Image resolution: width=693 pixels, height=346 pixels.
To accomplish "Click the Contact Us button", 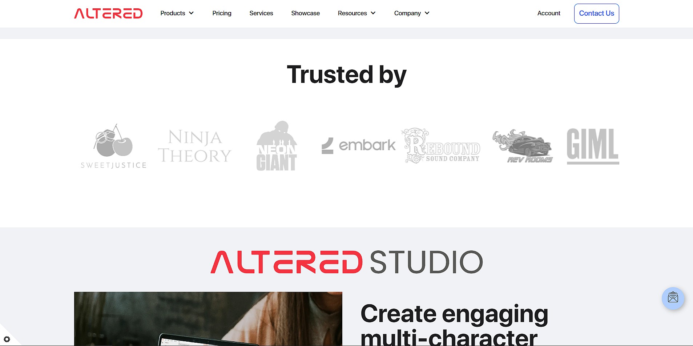I will coord(596,13).
